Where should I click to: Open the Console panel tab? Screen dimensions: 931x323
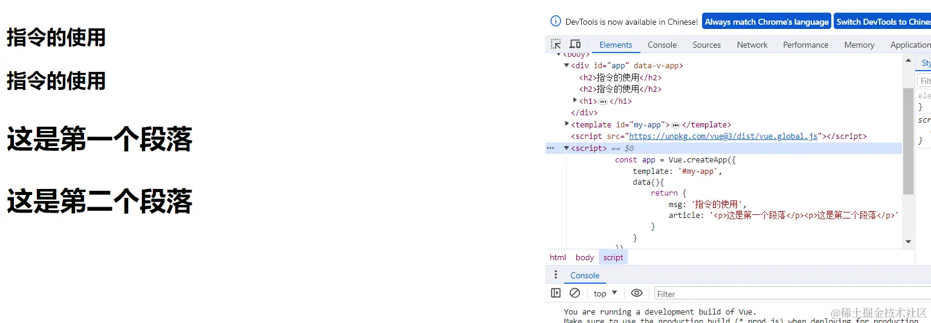pos(662,45)
